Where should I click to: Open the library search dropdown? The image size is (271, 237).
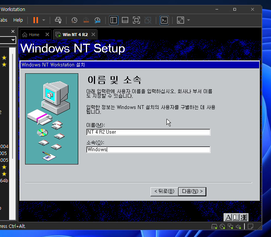(13, 40)
